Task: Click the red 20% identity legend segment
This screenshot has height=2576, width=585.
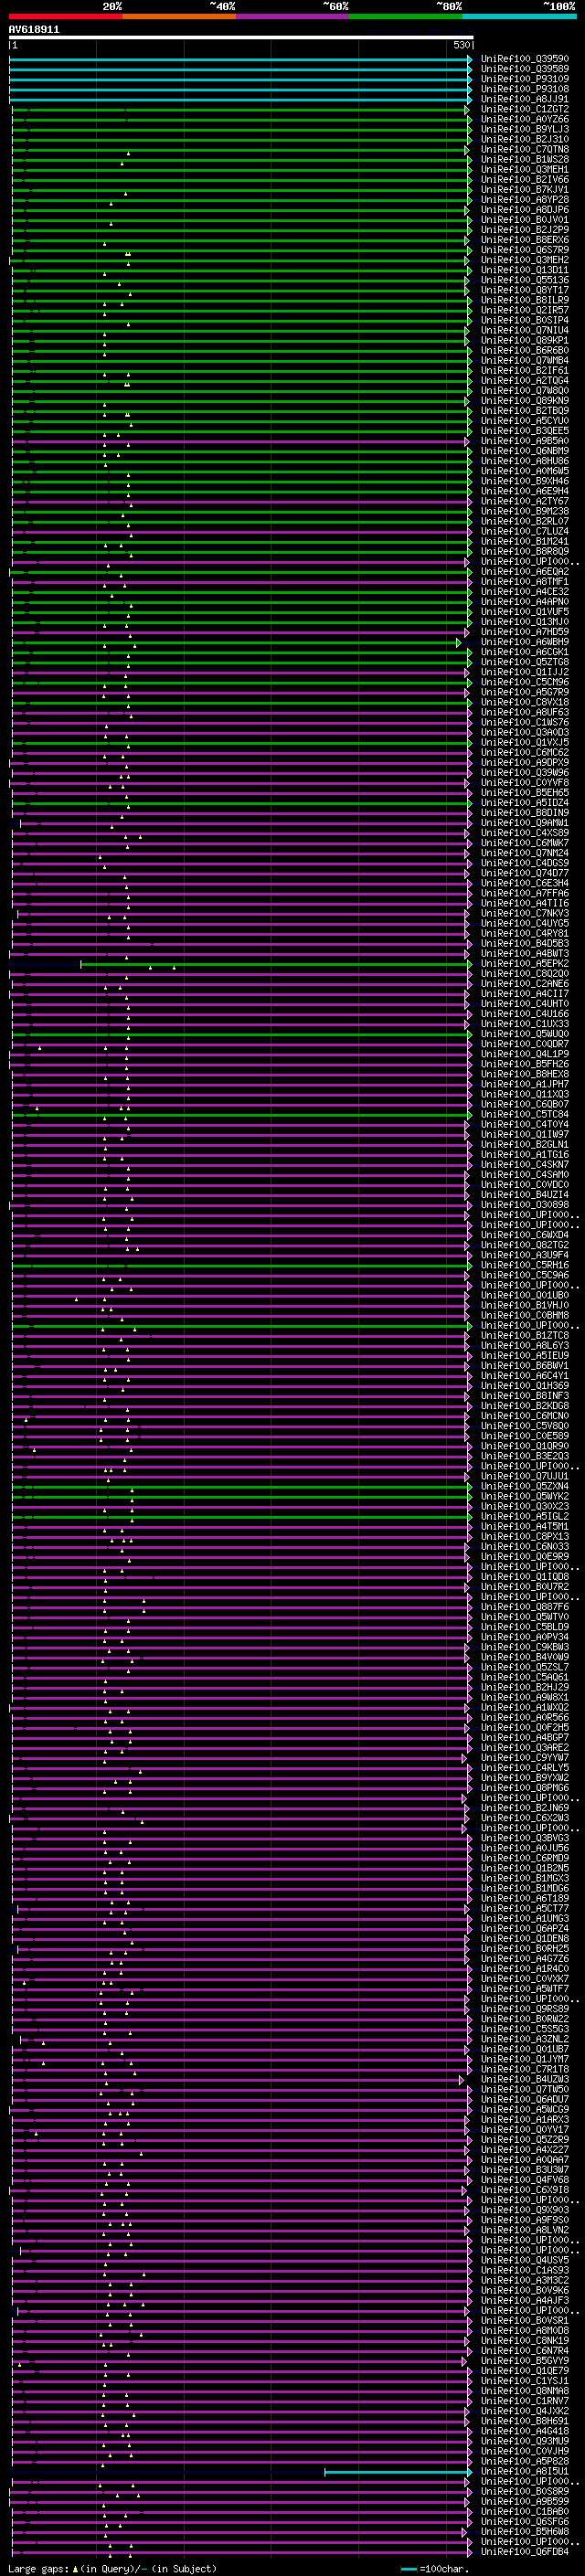Action: pyautogui.click(x=66, y=16)
